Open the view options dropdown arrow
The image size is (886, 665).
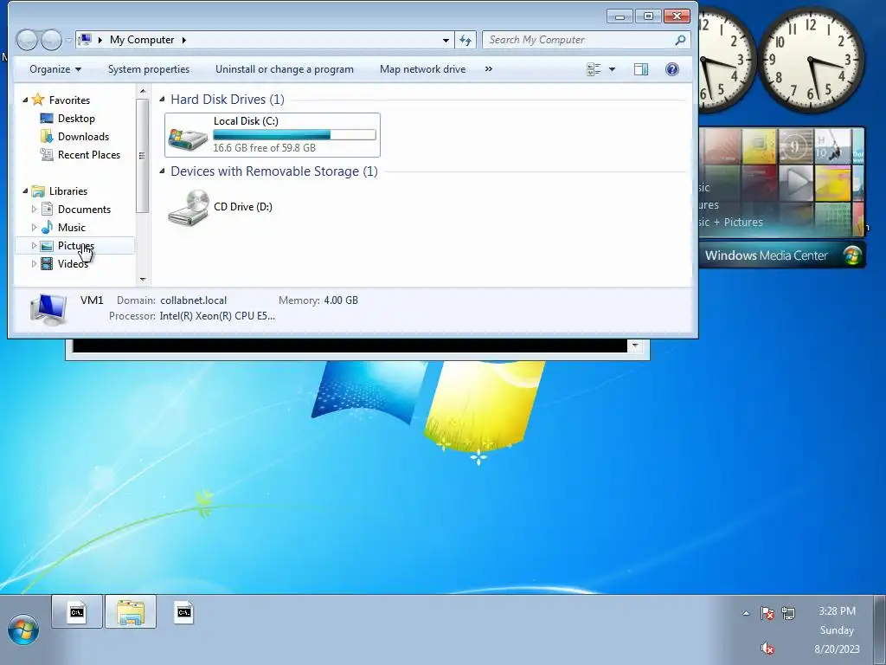coord(612,69)
